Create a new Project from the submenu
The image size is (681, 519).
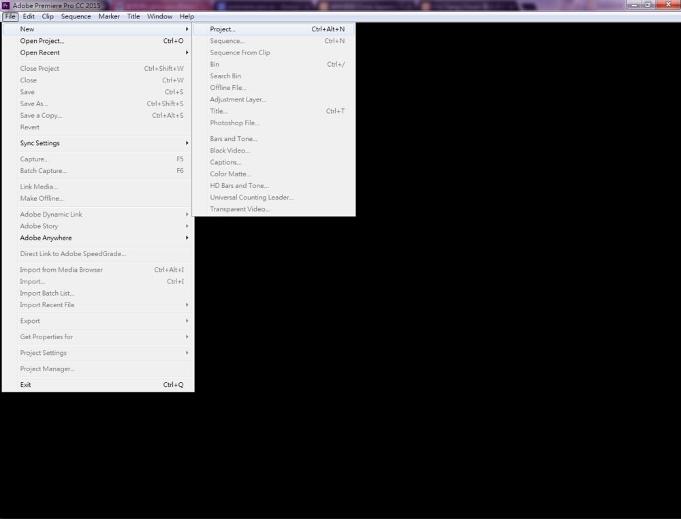pos(274,29)
